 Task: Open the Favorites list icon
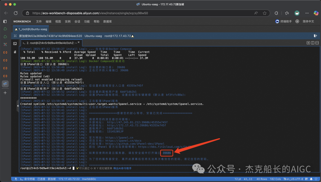click(287, 13)
